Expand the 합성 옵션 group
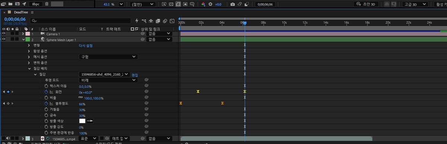 coord(29,51)
